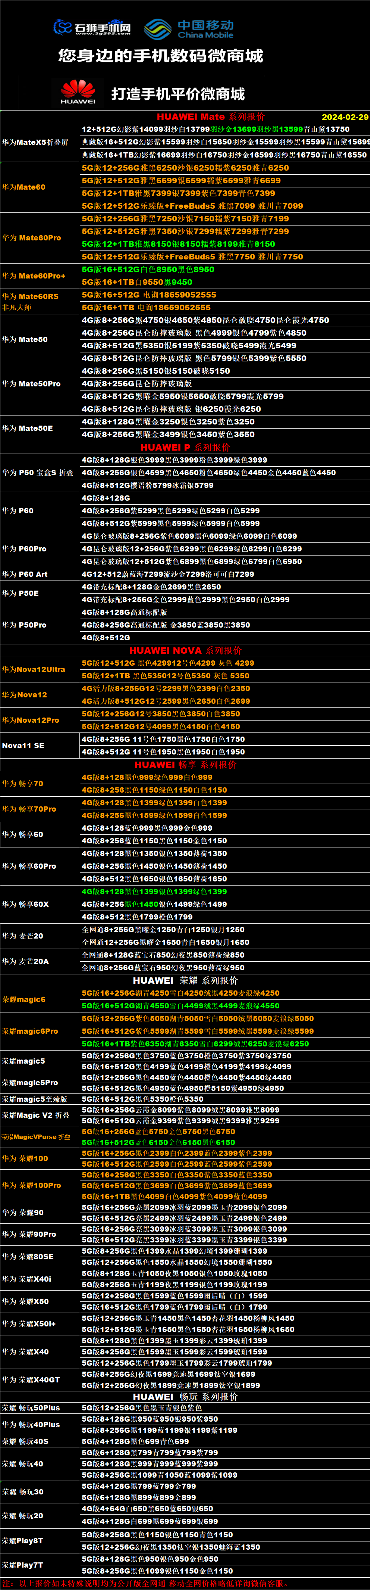Screen dimensions: 371x1590
Task: Select the 荣耀Play8T model cell
Action: [41, 1541]
